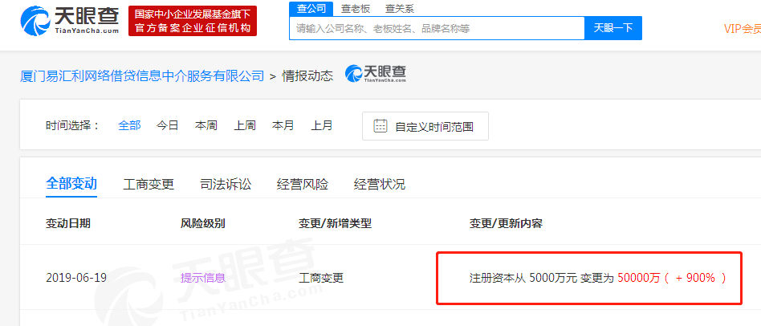Click the date 2019-06-19 cell
The width and height of the screenshot is (761, 326).
(76, 278)
